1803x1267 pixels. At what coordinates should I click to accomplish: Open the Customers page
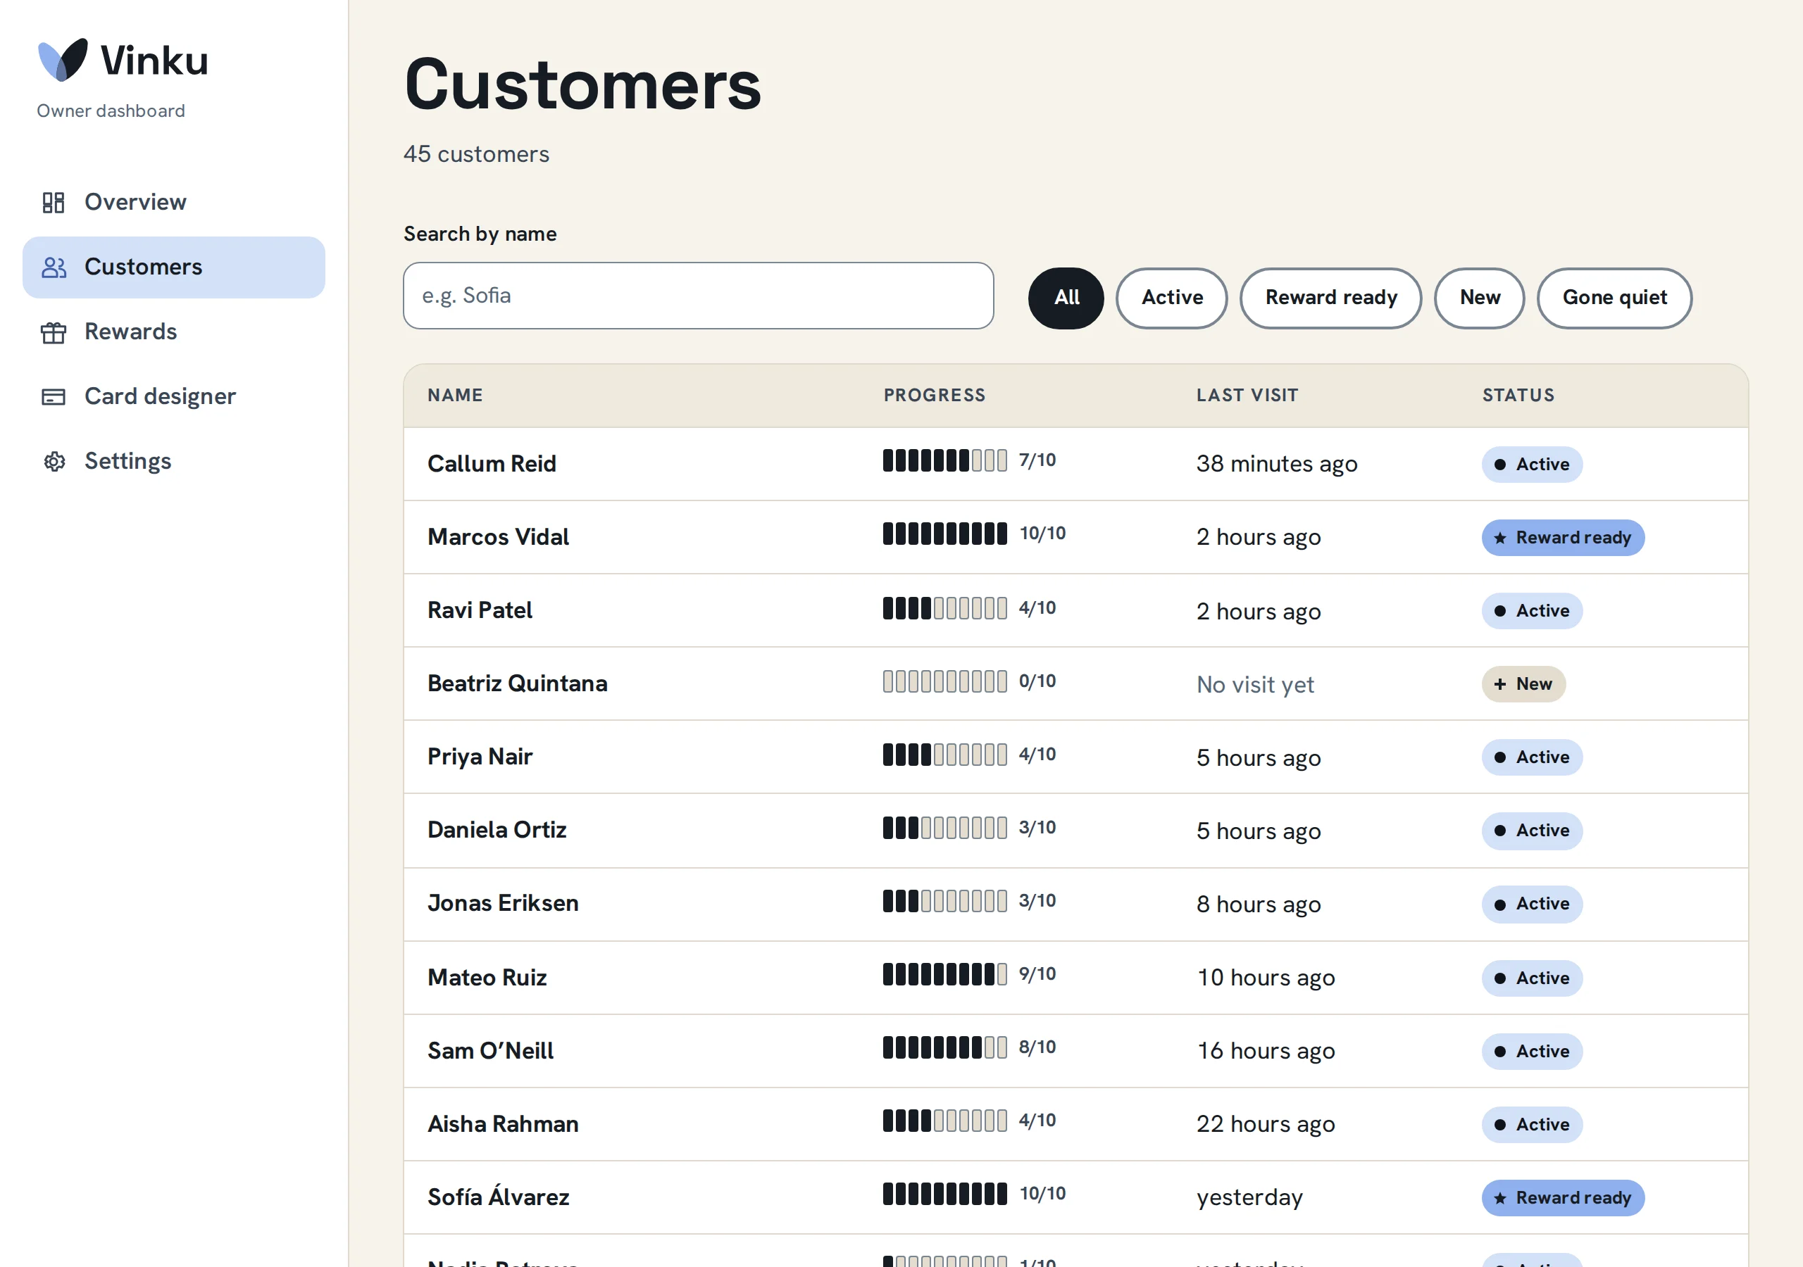coord(173,267)
